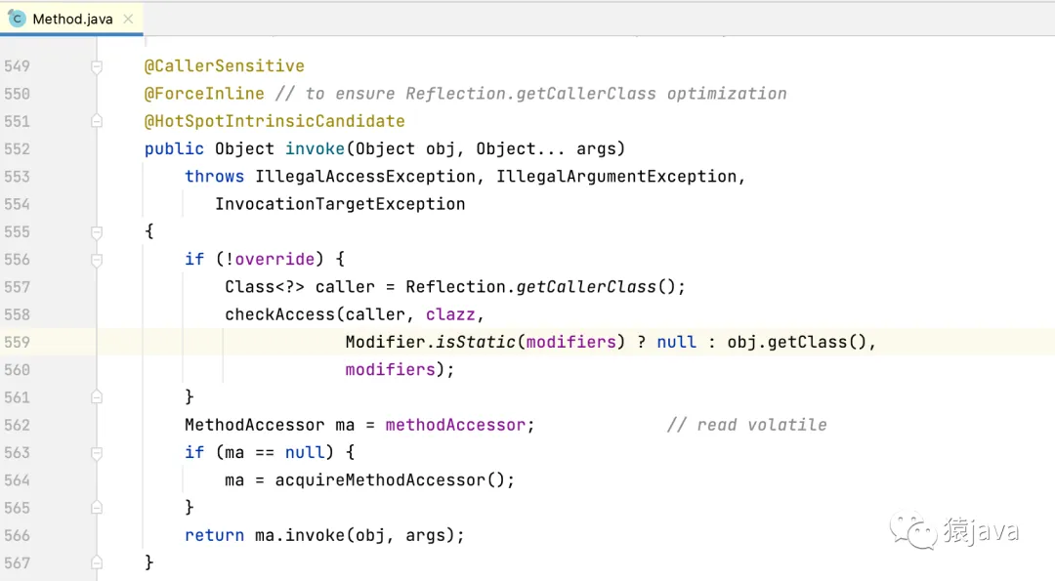
Task: Click the Java class icon on Method.java tab
Action: (18, 19)
